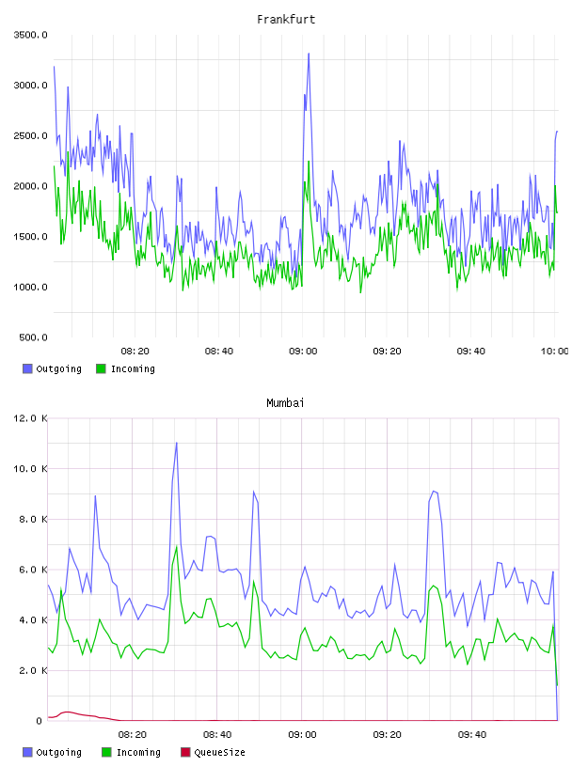
Task: Click the 09:20 time label on Frankfurt chart
Action: pos(387,352)
